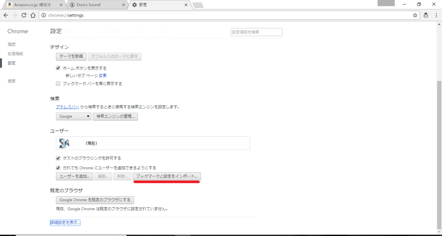Close the 設定 tab
Viewport: 442px width, 236px height.
186,5
